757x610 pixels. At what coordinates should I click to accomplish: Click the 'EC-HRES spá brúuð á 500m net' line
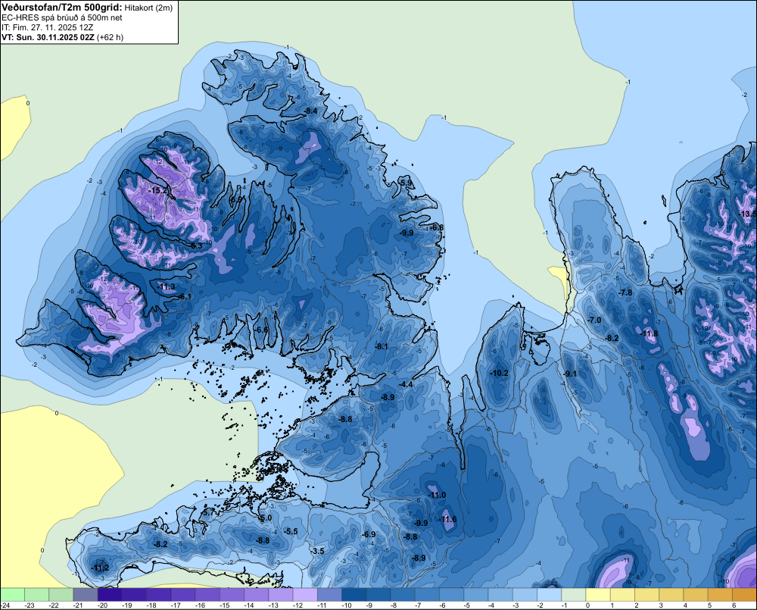(62, 18)
